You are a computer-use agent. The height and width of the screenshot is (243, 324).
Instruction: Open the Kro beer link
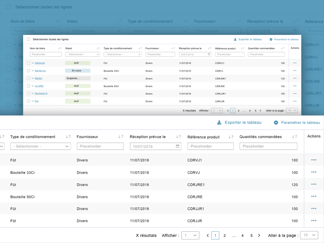36,101
